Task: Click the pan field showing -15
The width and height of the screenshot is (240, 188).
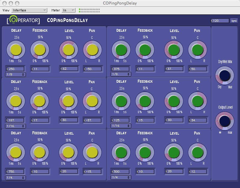Action: (92, 171)
